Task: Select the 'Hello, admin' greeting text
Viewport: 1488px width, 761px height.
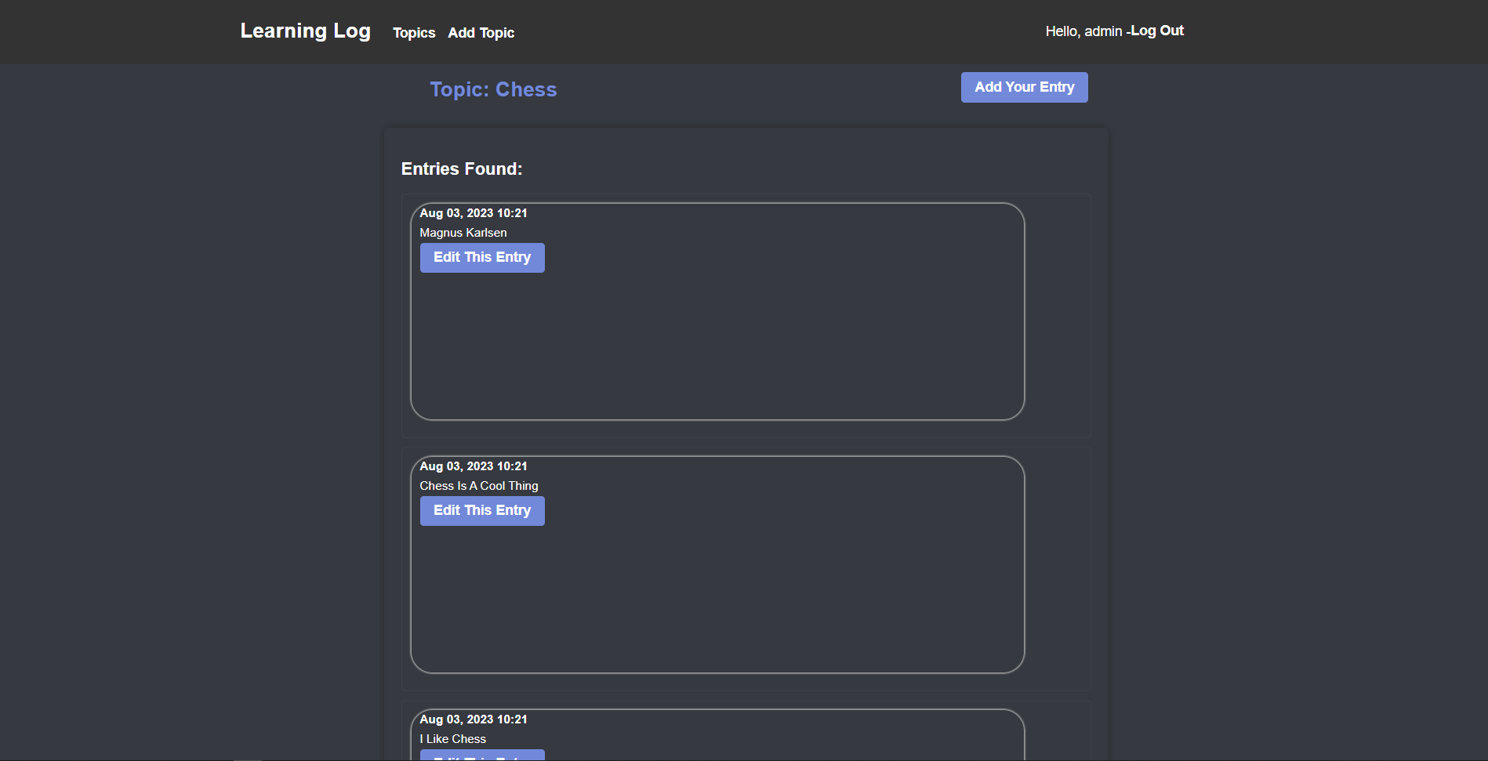Action: (x=1083, y=31)
